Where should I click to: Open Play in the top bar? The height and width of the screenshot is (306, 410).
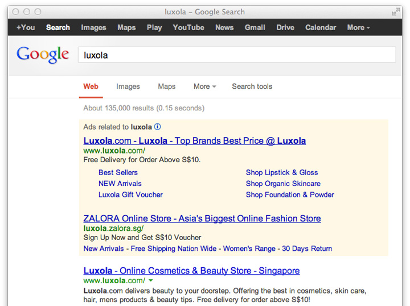pyautogui.click(x=154, y=28)
